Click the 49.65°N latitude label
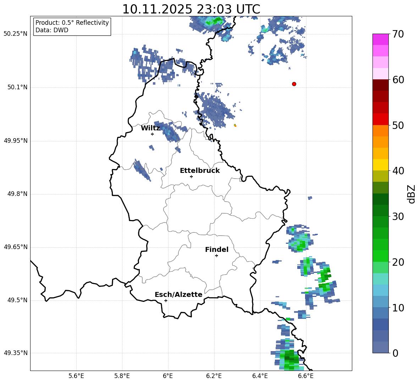Viewport: 420px width, 383px height. pos(16,247)
